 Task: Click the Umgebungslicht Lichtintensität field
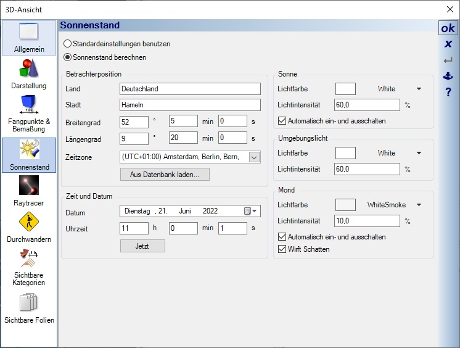coord(367,169)
